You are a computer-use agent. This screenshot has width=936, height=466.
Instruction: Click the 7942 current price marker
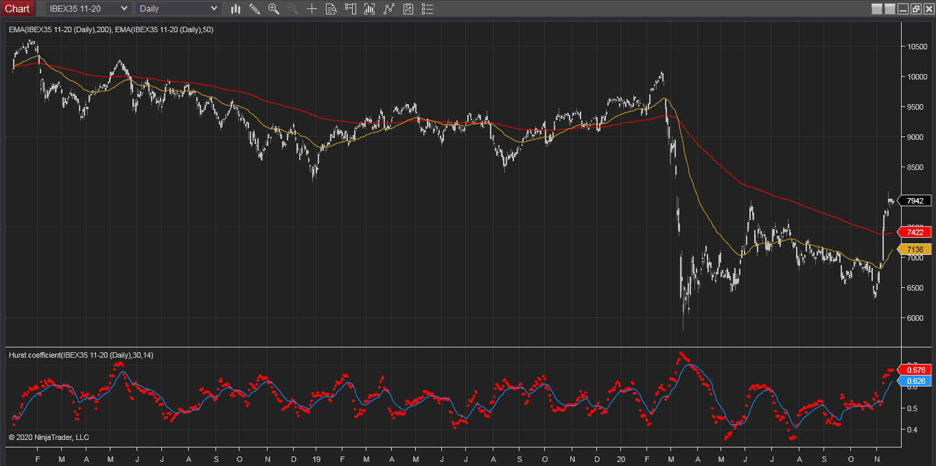913,201
